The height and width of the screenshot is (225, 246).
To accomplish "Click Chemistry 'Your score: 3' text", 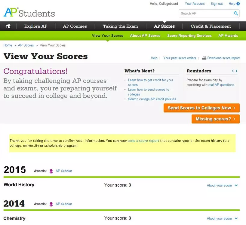I will 118,218.
